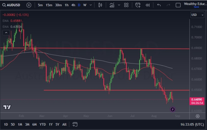The height and width of the screenshot is (130, 207).
Task: Open the go to date calendar icon
Action: coord(75,124)
